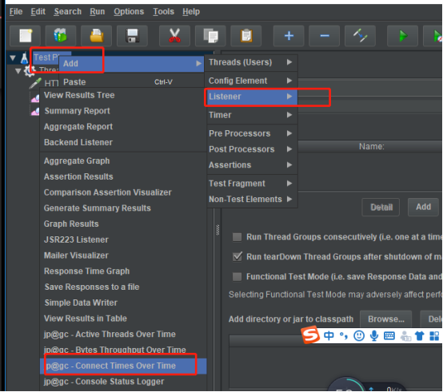
Task: Select jp@gc - Connect Times Over Time
Action: coord(123,366)
